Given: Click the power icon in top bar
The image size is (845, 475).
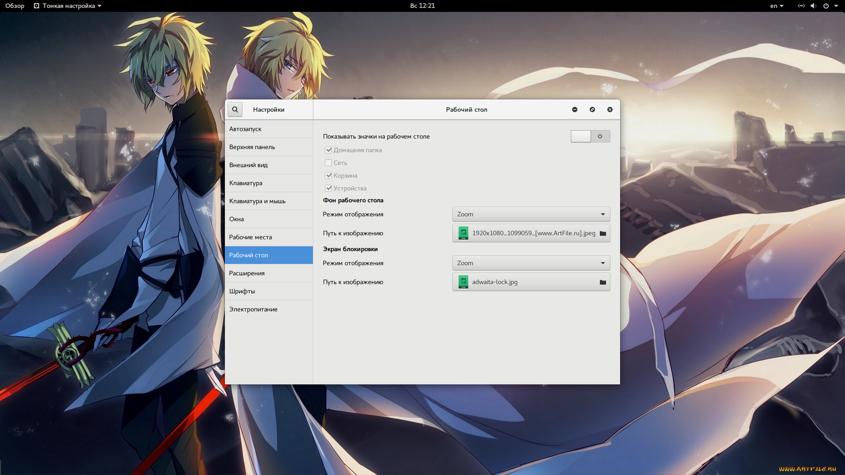Looking at the screenshot, I should (826, 6).
